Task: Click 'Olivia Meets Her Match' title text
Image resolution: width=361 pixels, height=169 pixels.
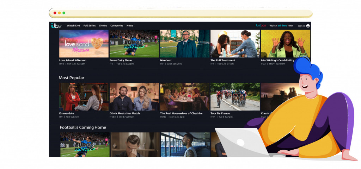Action: pyautogui.click(x=124, y=113)
